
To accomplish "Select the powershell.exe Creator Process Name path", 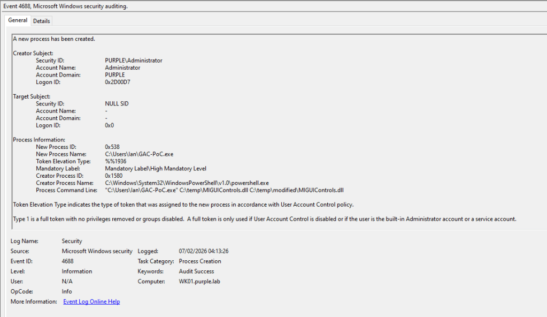I will point(187,183).
